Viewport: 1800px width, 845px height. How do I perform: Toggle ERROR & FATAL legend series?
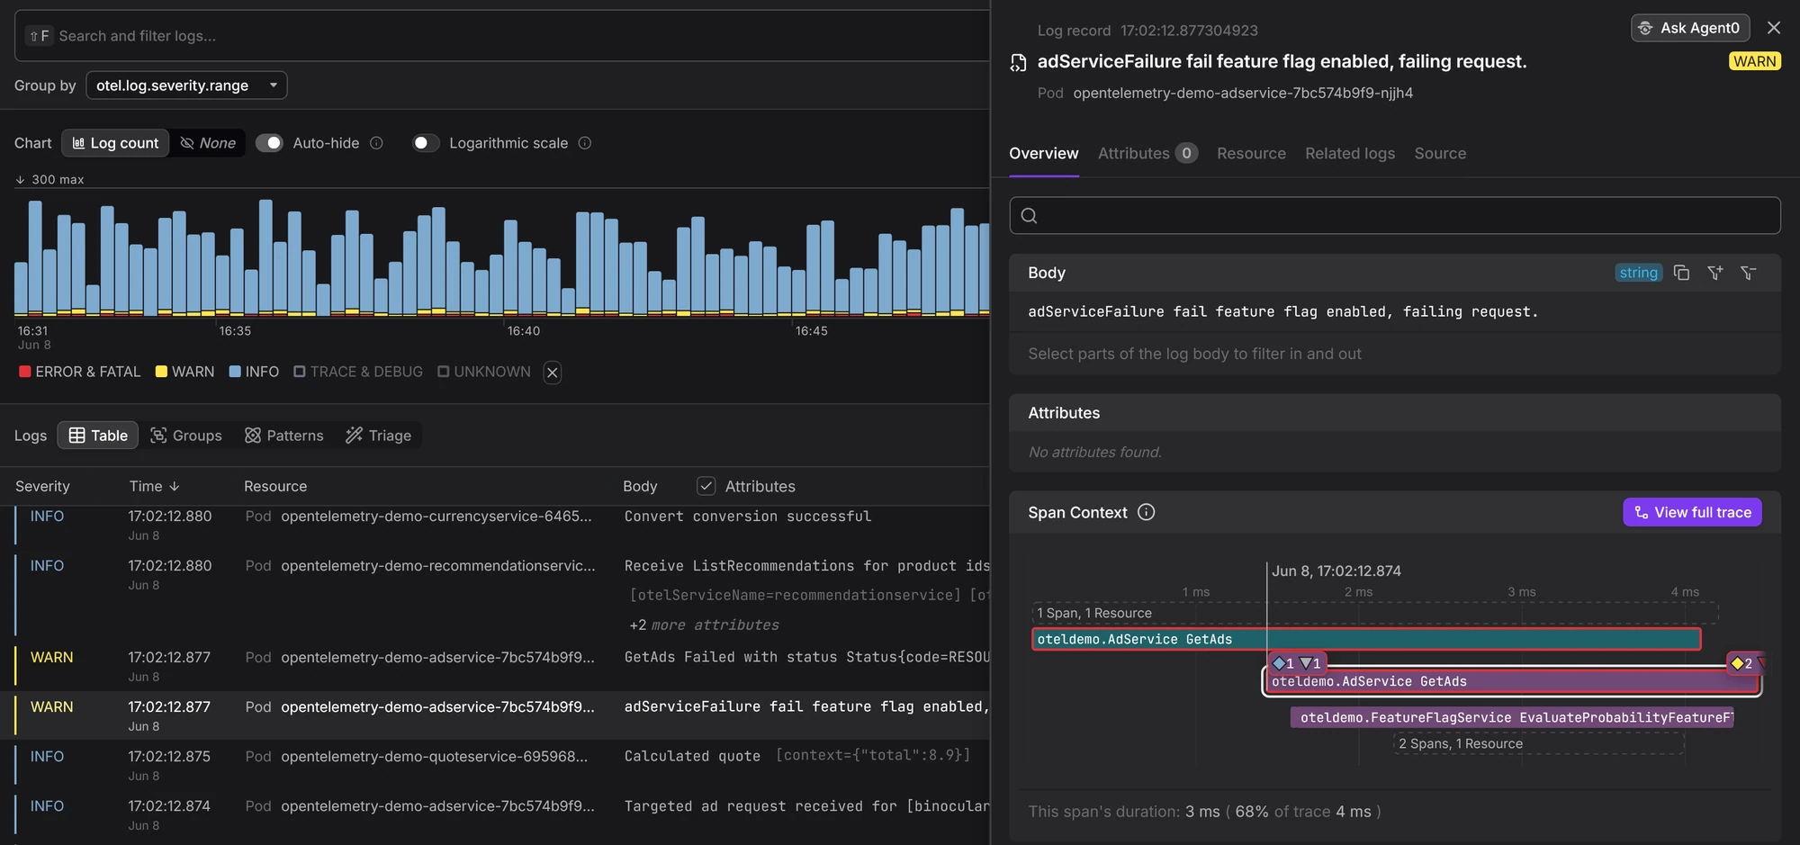79,372
